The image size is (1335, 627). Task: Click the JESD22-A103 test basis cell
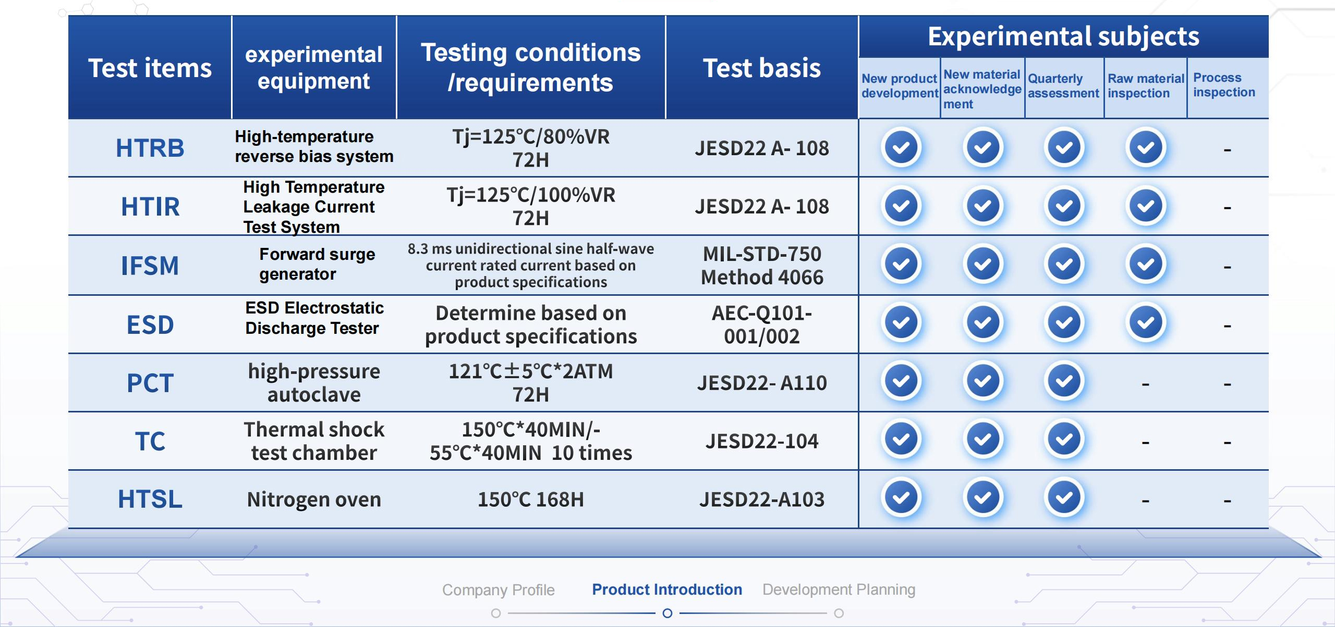click(x=761, y=499)
